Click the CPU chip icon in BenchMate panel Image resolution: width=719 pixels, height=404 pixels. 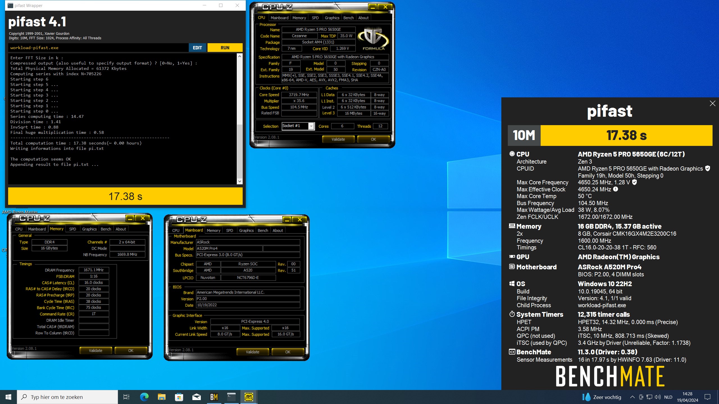[512, 154]
